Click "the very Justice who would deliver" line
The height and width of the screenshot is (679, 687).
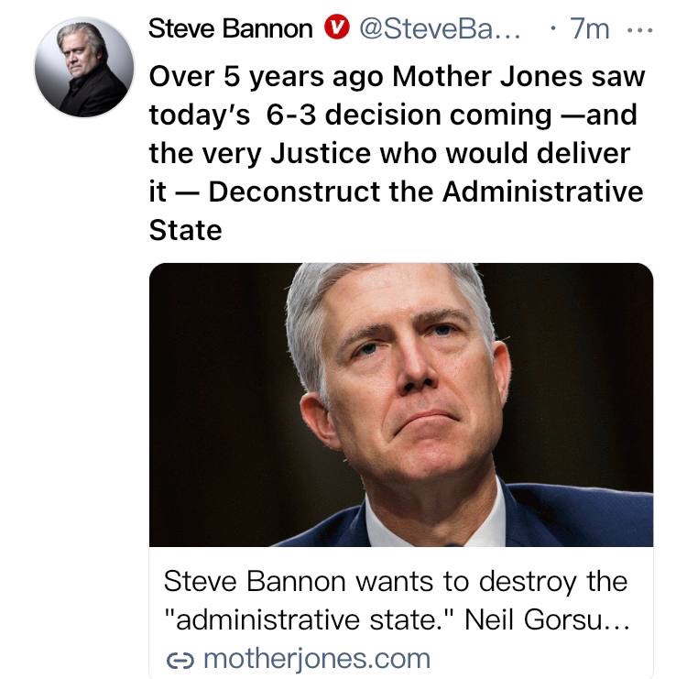(389, 154)
